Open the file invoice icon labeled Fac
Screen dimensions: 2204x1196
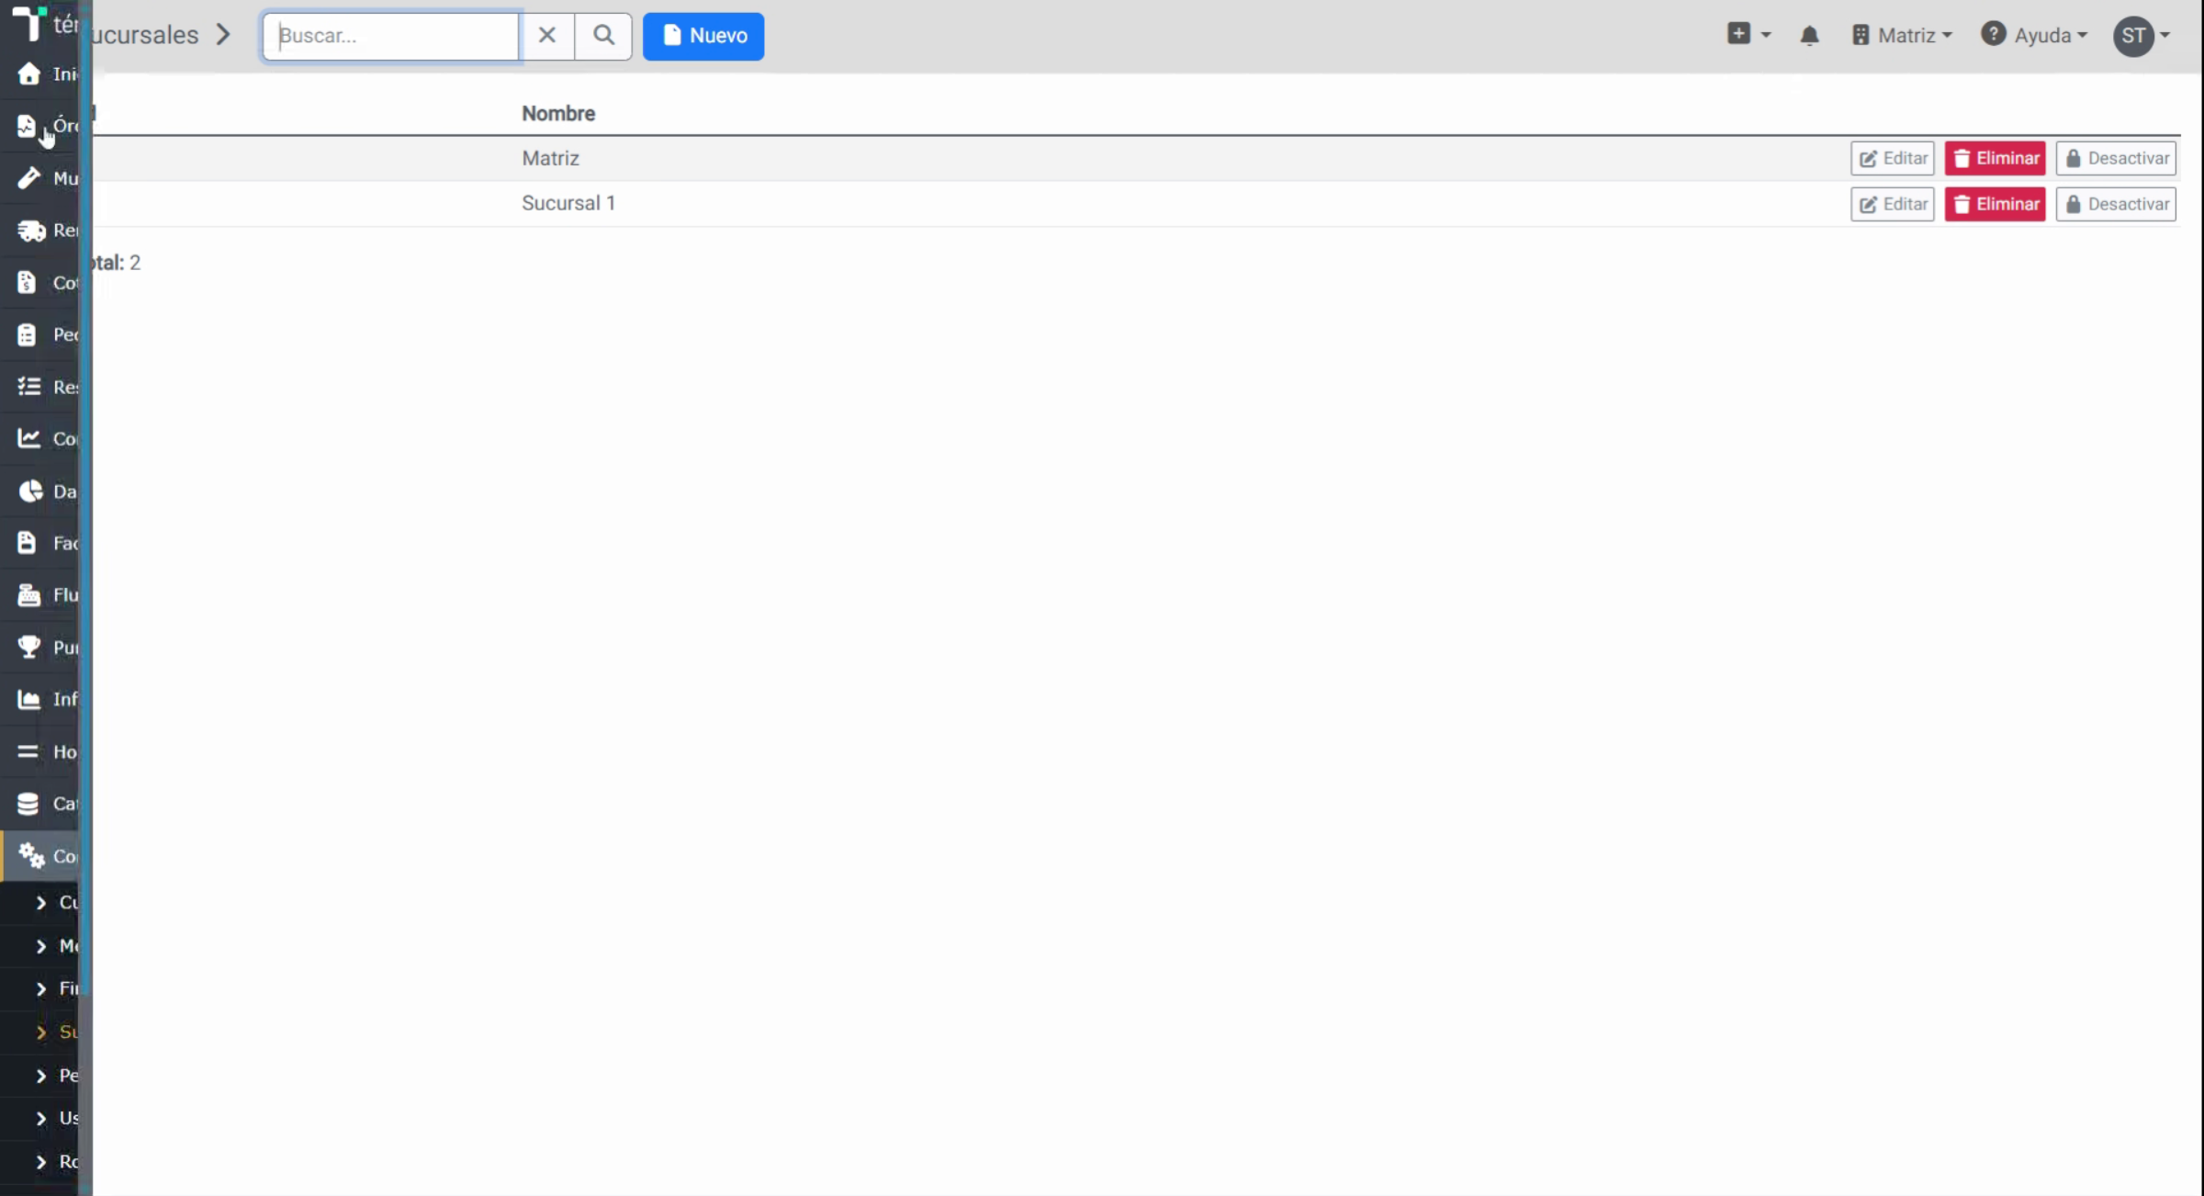point(27,542)
